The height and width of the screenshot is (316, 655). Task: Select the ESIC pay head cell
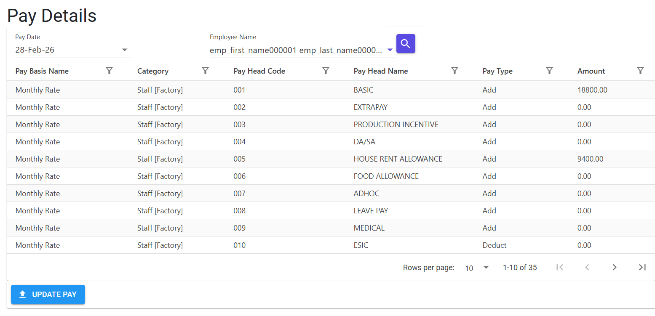point(361,245)
